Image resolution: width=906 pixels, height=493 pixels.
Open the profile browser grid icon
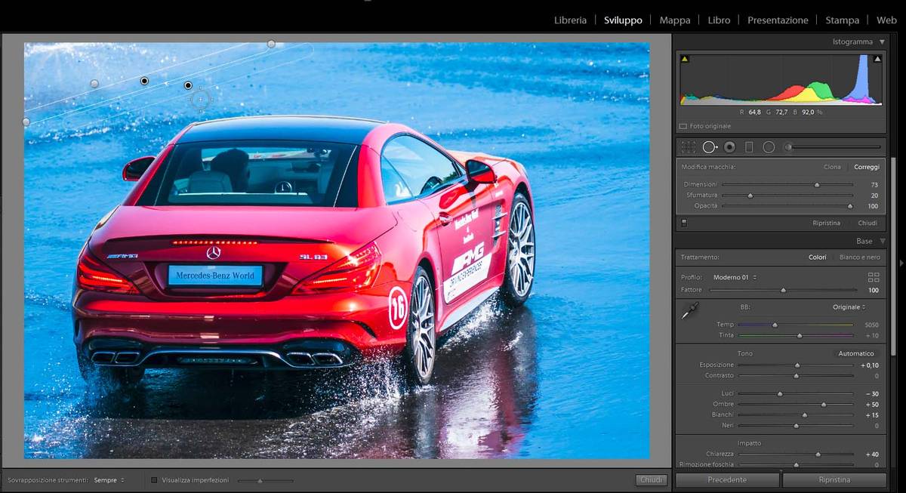(874, 277)
